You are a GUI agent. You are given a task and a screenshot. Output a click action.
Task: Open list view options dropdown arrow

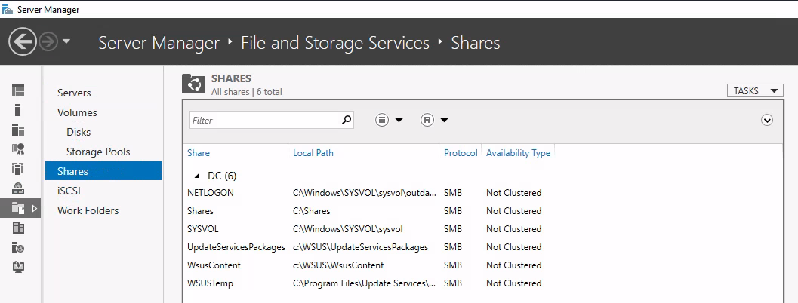coord(399,121)
